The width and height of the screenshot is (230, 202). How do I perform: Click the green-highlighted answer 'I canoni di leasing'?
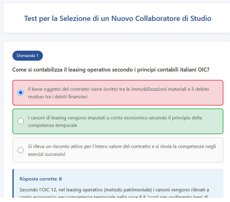pos(115,121)
